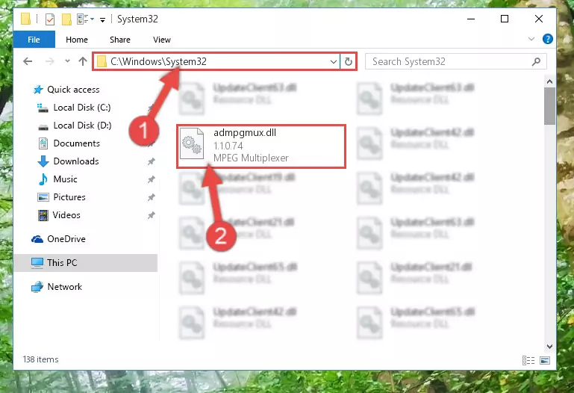Click the Properties icon in quick access toolbar
Screen dimensions: 574x393
click(50, 19)
